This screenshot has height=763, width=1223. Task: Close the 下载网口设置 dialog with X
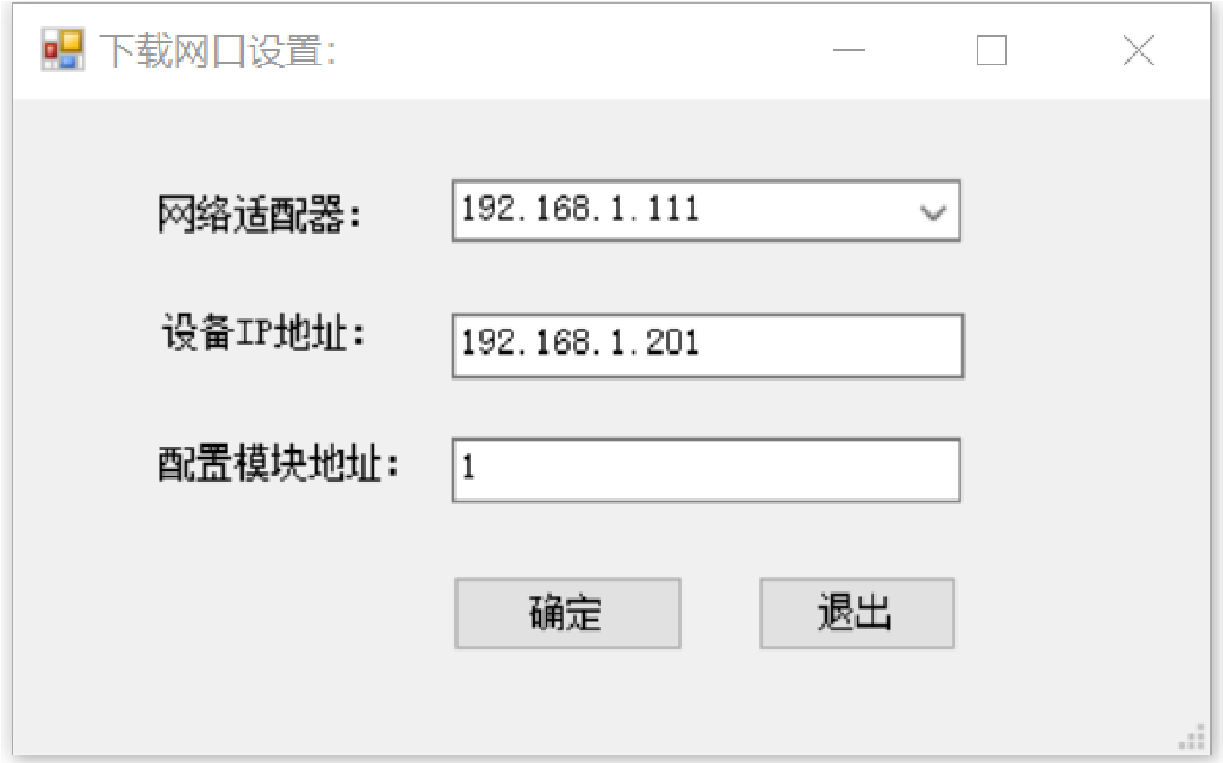[1138, 51]
